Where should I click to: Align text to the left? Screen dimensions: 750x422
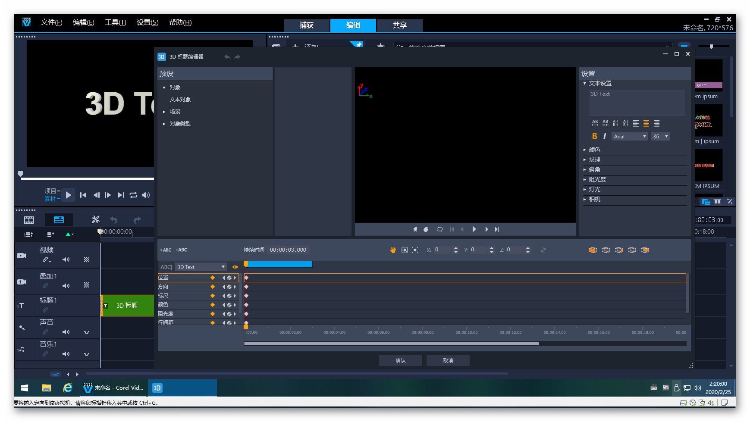point(636,124)
